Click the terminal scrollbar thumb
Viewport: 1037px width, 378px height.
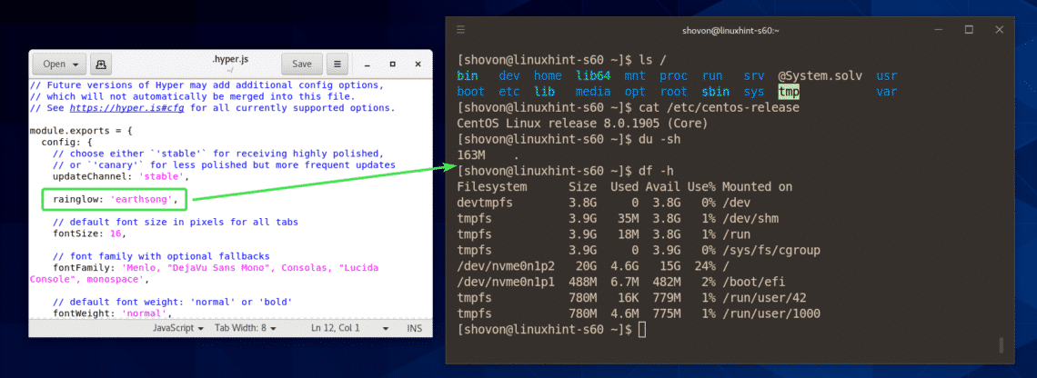point(1000,344)
